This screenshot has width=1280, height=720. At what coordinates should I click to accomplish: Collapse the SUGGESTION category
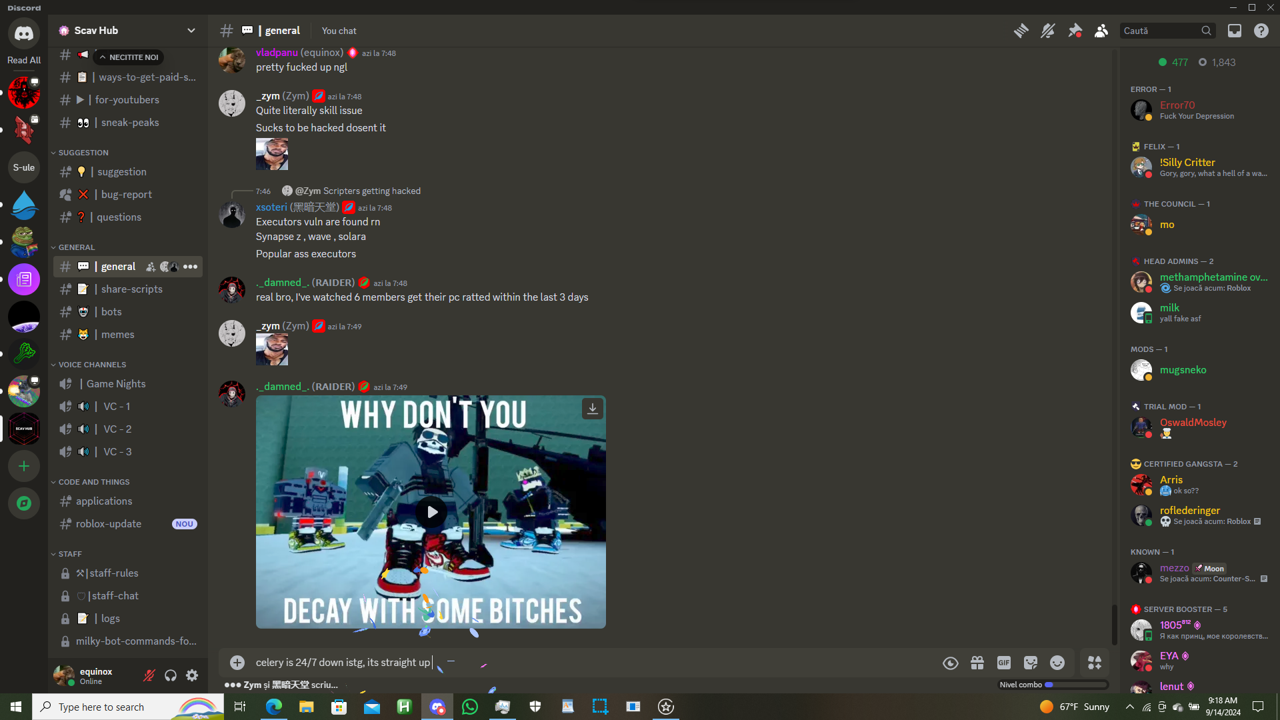(x=83, y=153)
